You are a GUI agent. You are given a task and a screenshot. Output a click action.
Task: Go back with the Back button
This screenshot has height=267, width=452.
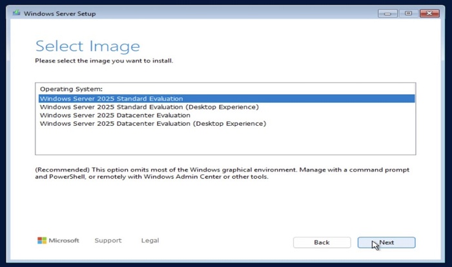(322, 242)
